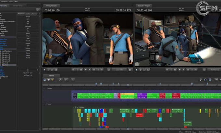Open Animation Set Editor gear menu

pyautogui.click(x=37, y=9)
